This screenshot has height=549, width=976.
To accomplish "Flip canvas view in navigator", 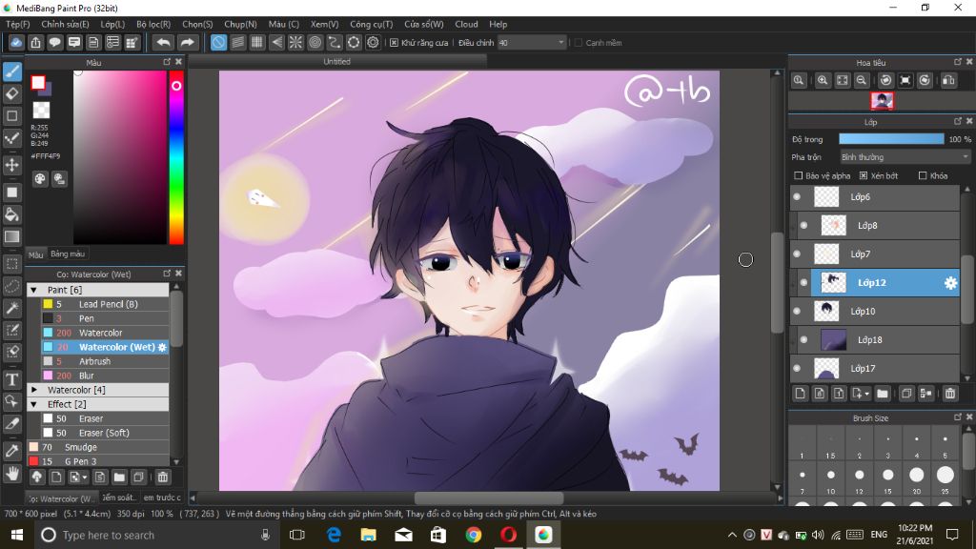I will (x=948, y=80).
